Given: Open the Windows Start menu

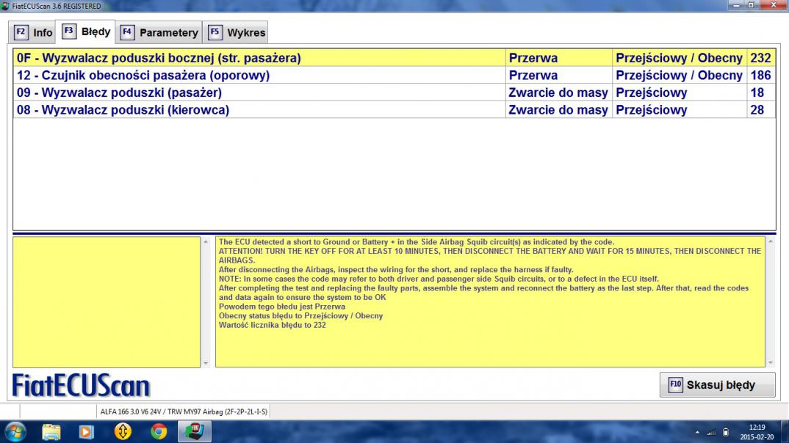Looking at the screenshot, I should [x=15, y=432].
